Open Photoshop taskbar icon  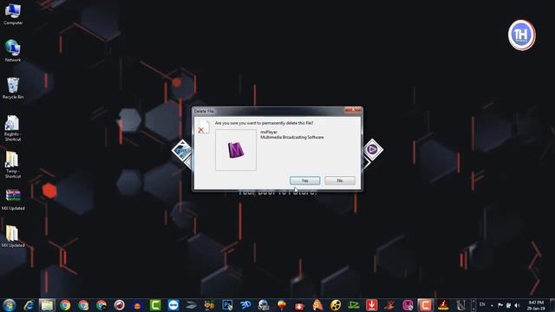click(x=227, y=305)
